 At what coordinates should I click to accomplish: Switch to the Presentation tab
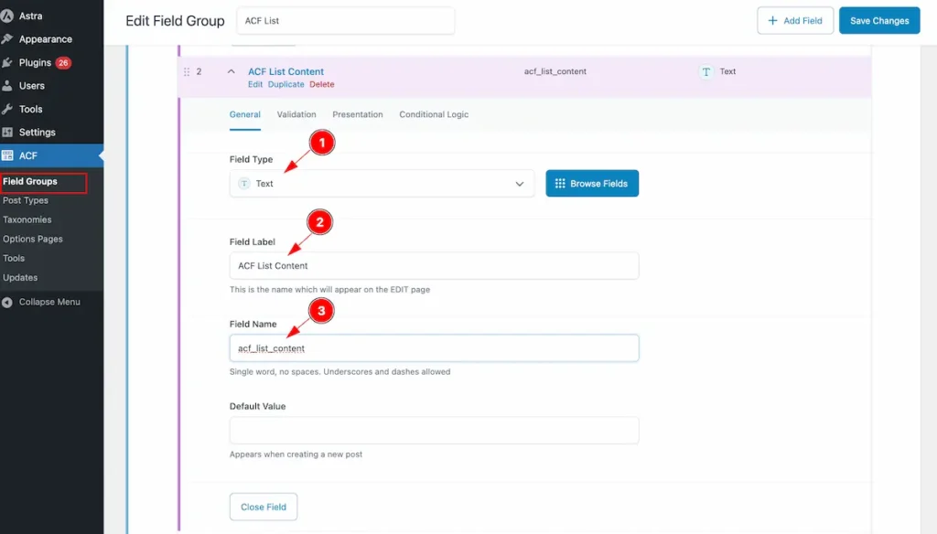click(x=357, y=114)
